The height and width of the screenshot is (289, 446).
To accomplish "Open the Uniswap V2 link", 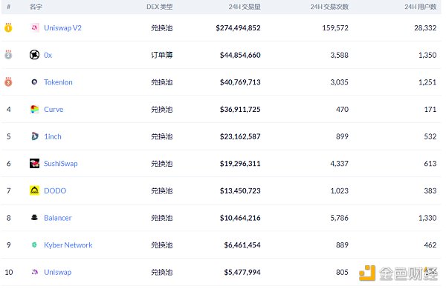I will coord(62,28).
